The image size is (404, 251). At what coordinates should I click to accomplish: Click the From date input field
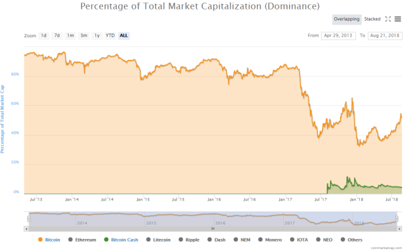tap(338, 36)
